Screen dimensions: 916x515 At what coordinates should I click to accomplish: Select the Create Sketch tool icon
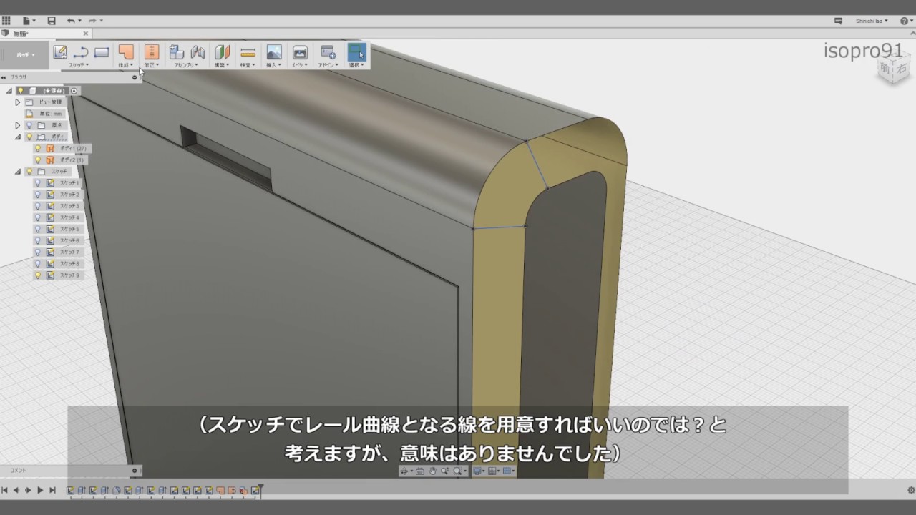tap(60, 52)
